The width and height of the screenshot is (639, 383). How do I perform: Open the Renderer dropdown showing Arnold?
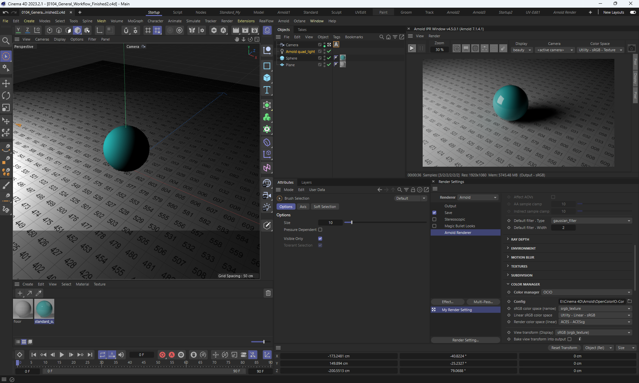pyautogui.click(x=478, y=197)
